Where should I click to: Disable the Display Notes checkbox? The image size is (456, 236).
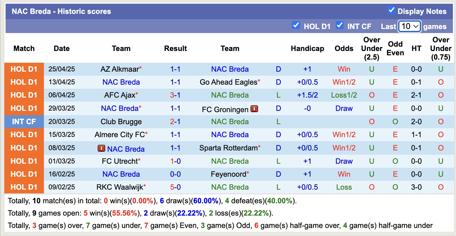pos(392,10)
